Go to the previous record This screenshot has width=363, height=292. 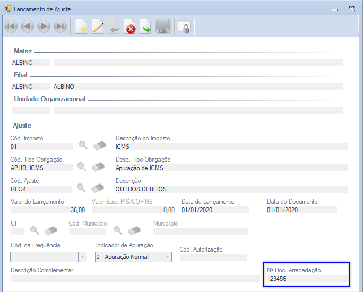tap(27, 26)
